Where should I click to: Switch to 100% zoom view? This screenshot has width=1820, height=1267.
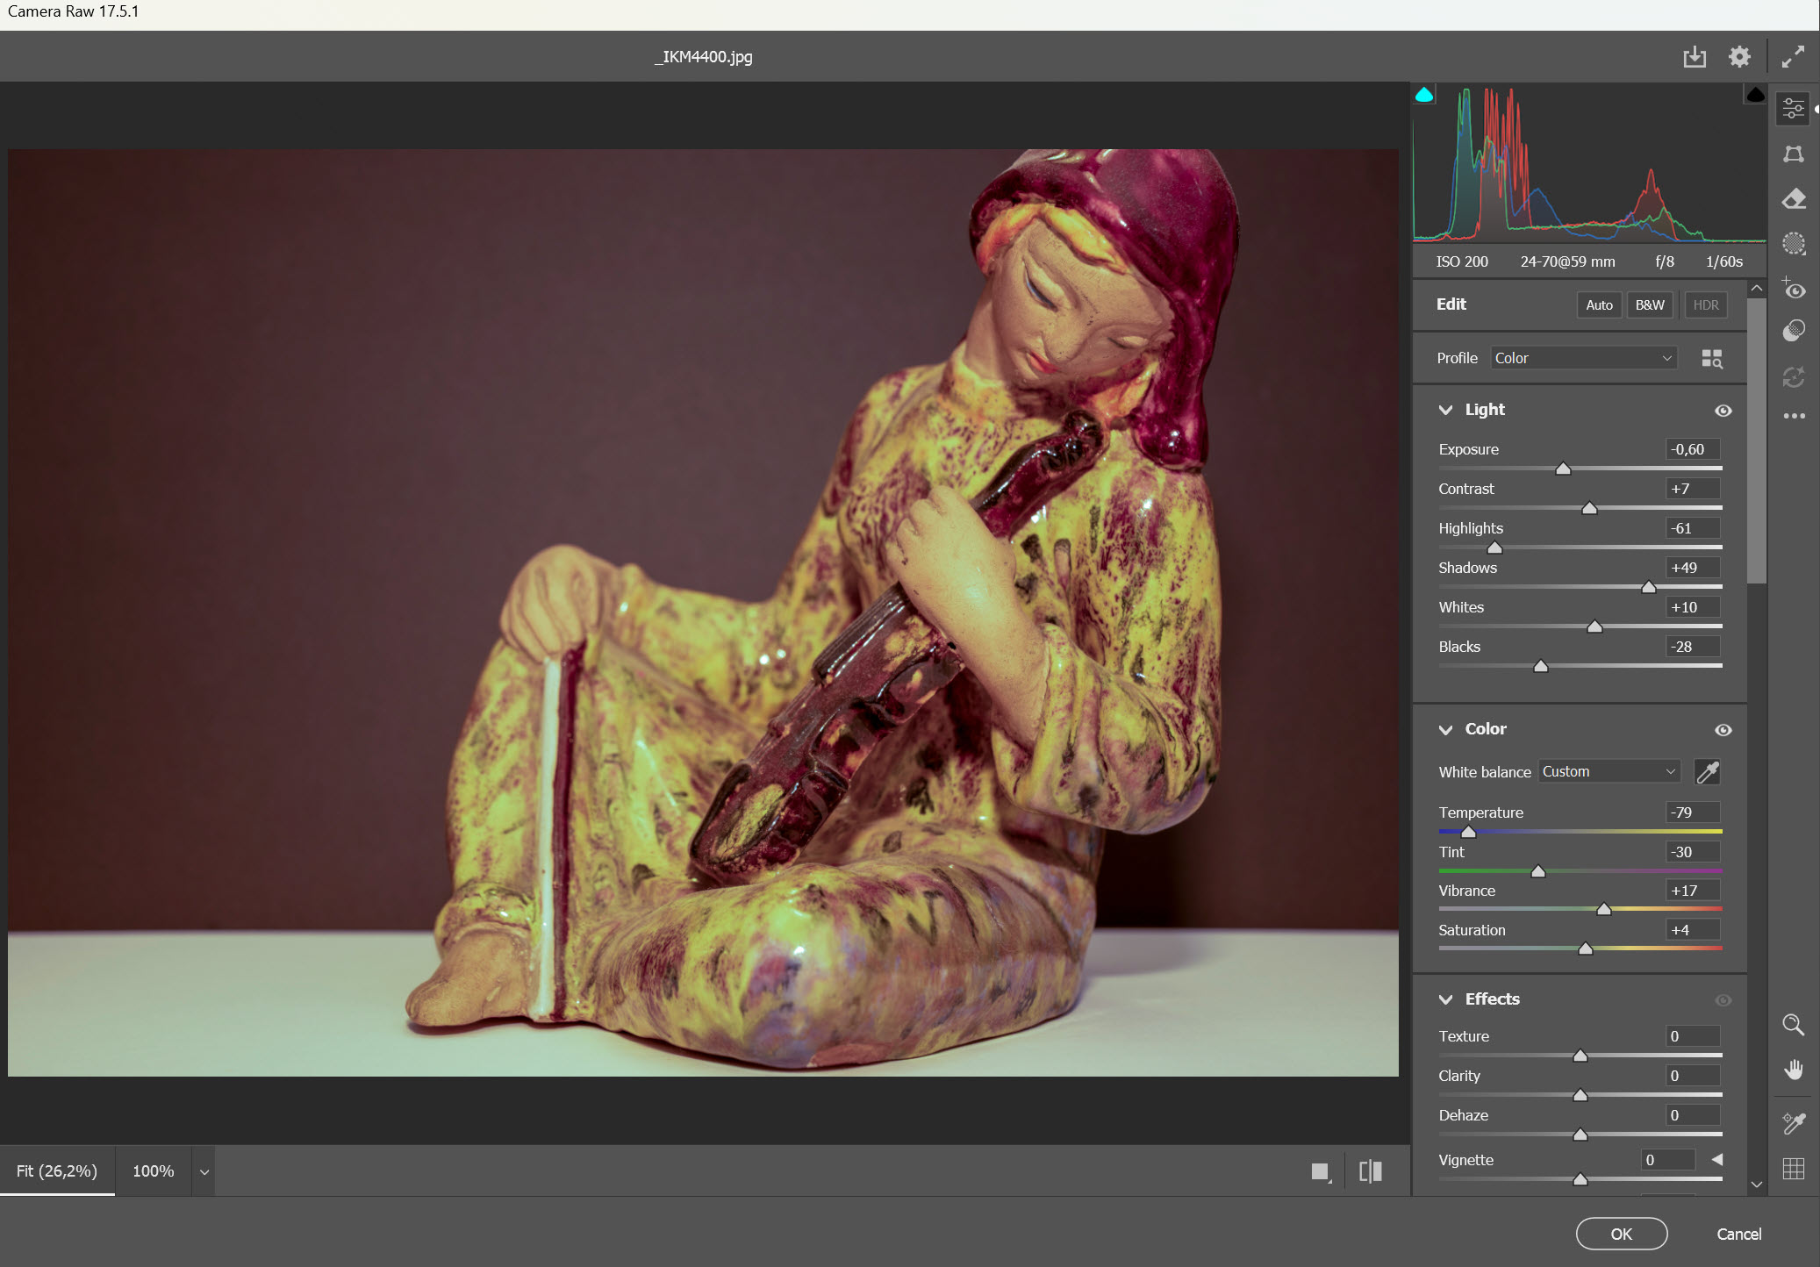click(153, 1171)
